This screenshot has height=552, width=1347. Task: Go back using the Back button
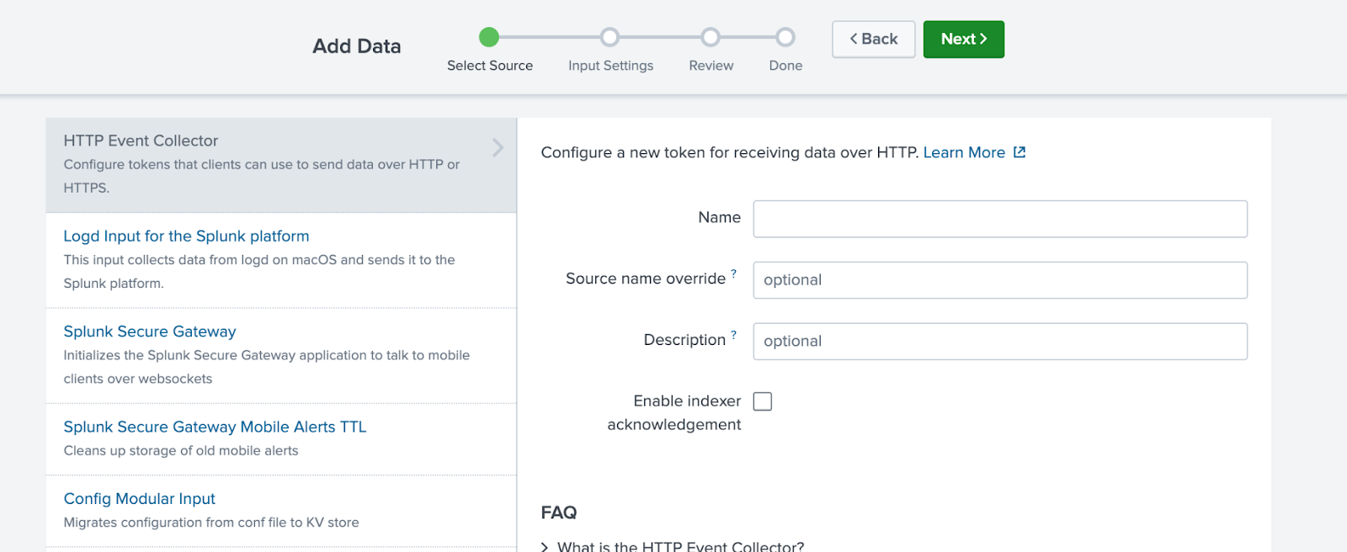pos(873,40)
